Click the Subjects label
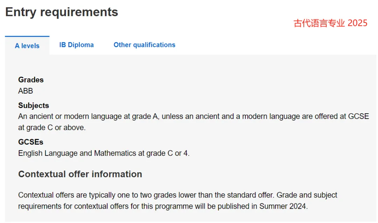The image size is (378, 223). [x=34, y=105]
